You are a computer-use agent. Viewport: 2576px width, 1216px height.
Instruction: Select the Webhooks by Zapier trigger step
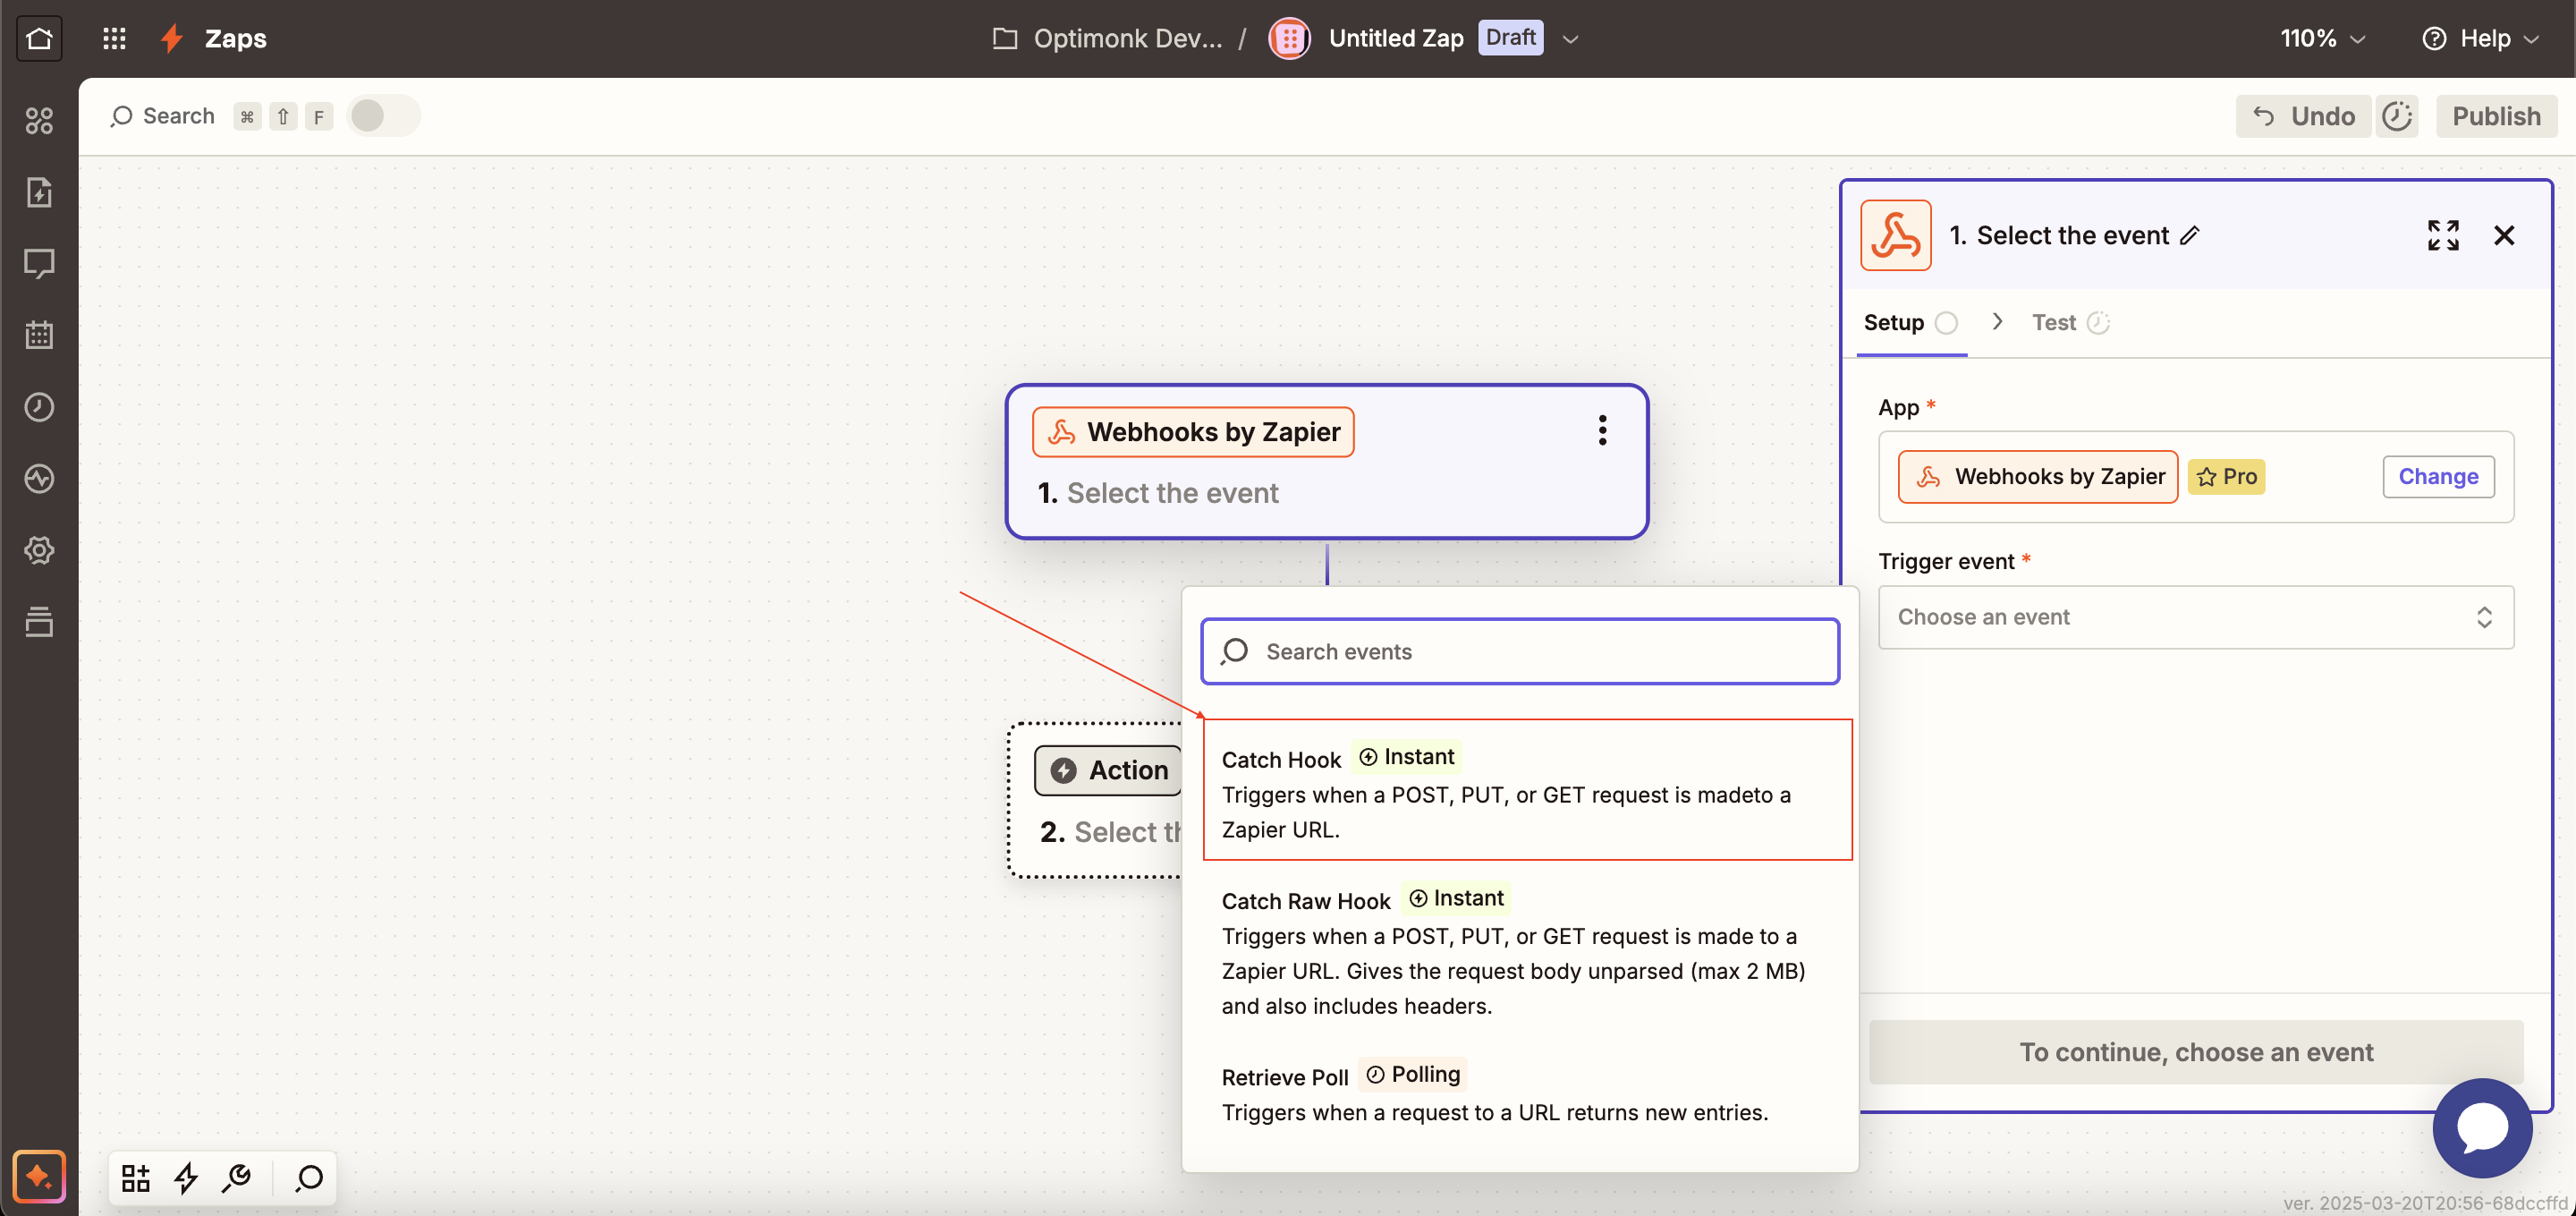pos(1326,462)
